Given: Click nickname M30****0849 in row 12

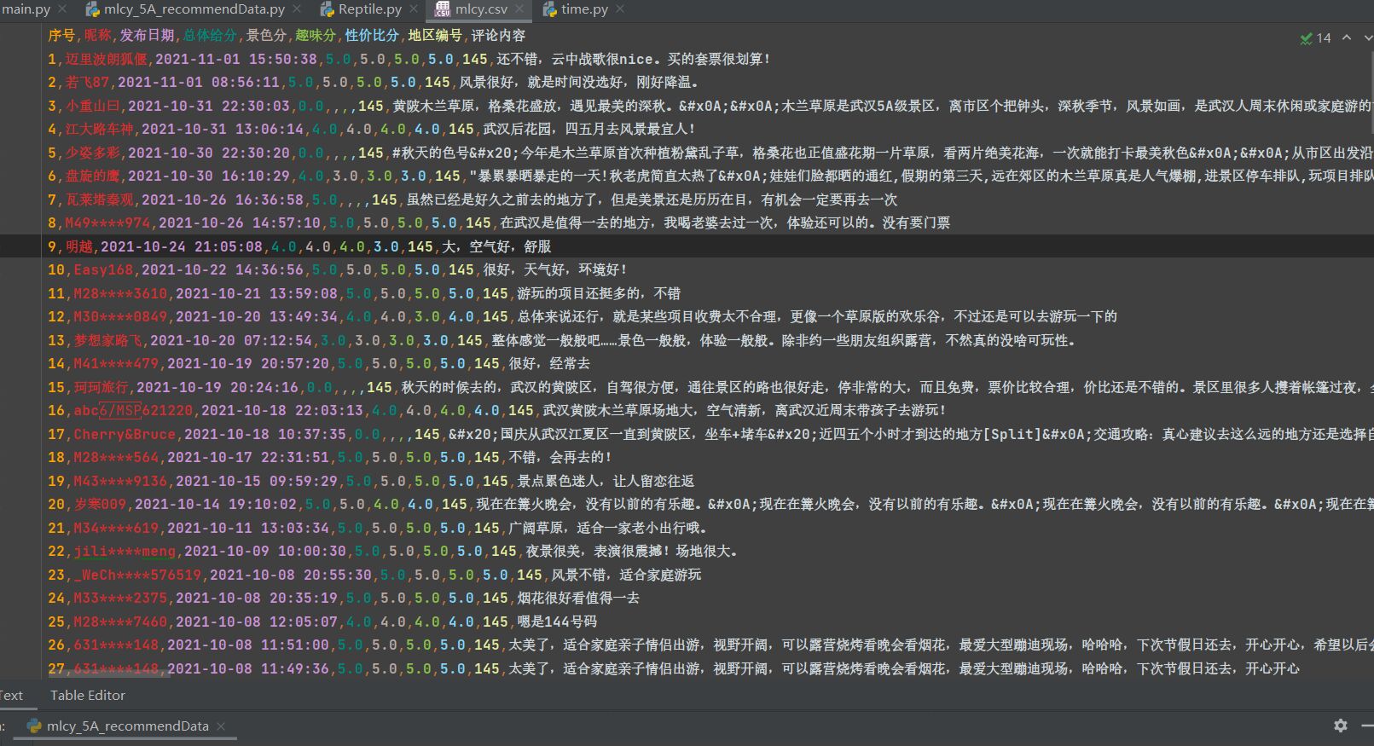Looking at the screenshot, I should [x=120, y=316].
